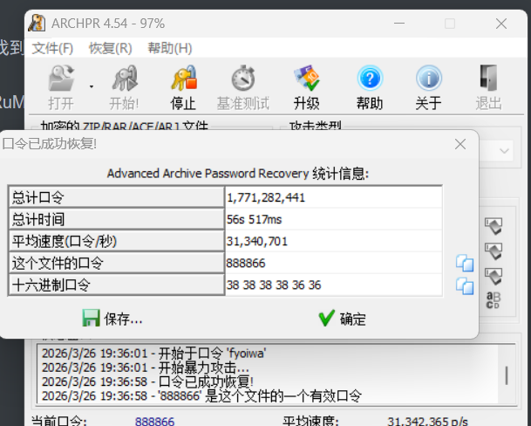The height and width of the screenshot is (426, 531).
Task: Open the 帮助(H) menu
Action: 170,48
